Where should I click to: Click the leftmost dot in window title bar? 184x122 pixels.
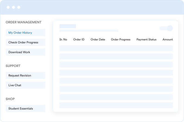(x=8, y=7)
